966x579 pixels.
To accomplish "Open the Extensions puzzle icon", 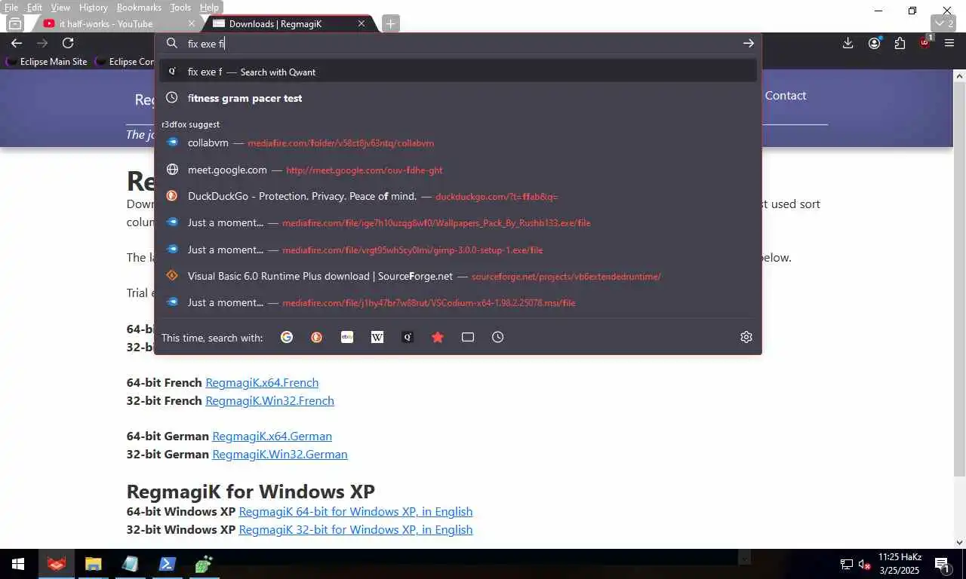I will [x=900, y=43].
